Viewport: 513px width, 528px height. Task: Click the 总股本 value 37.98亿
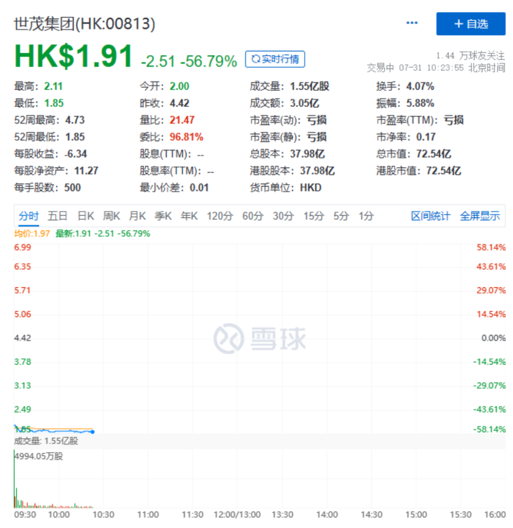click(x=307, y=154)
